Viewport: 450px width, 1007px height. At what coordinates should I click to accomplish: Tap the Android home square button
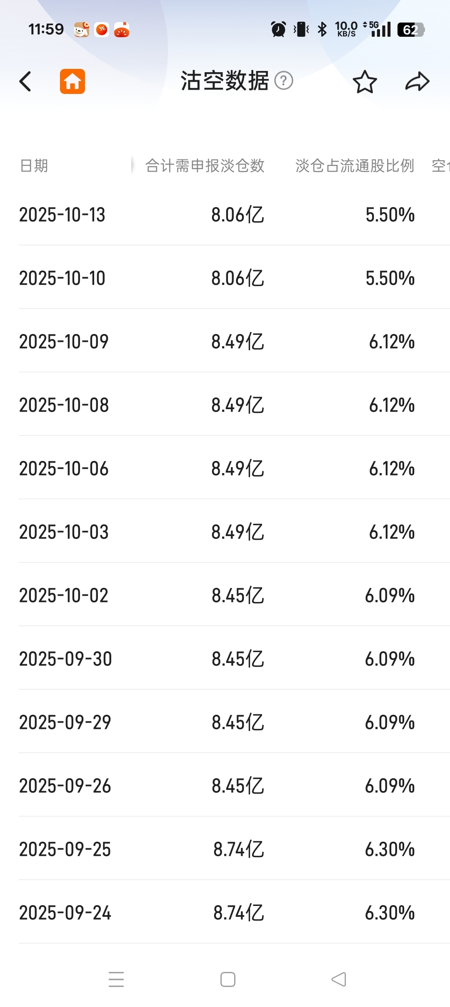click(x=228, y=979)
